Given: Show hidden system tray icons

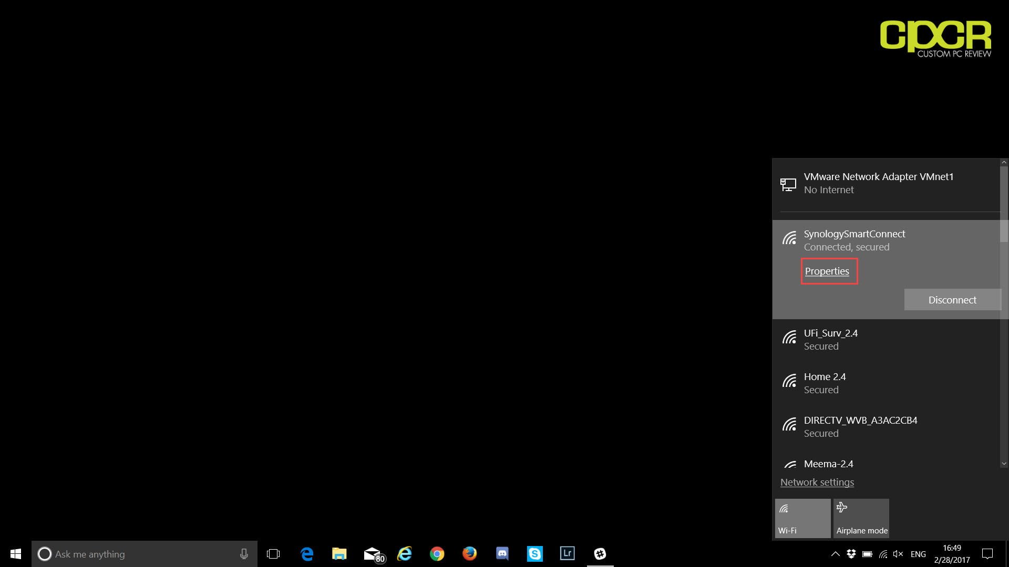Looking at the screenshot, I should point(835,554).
